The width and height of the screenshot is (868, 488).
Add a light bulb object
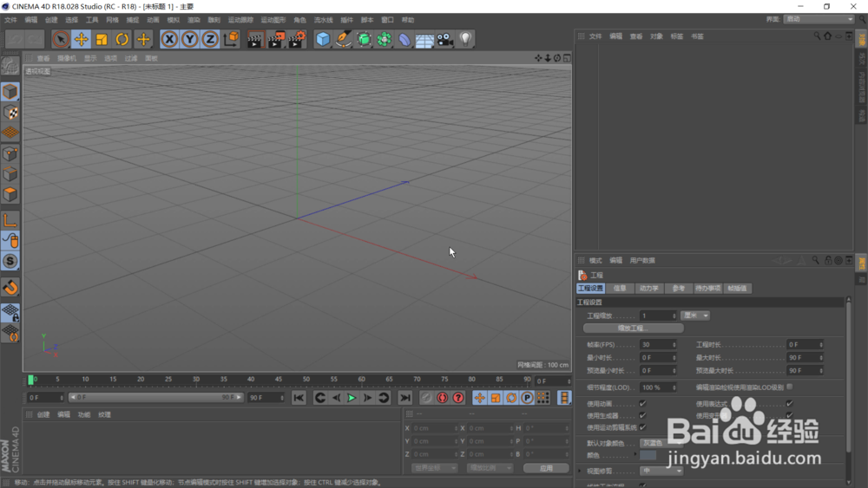[465, 39]
